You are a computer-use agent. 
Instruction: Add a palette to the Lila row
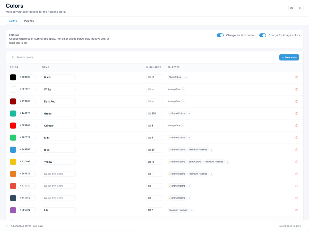tap(192, 210)
